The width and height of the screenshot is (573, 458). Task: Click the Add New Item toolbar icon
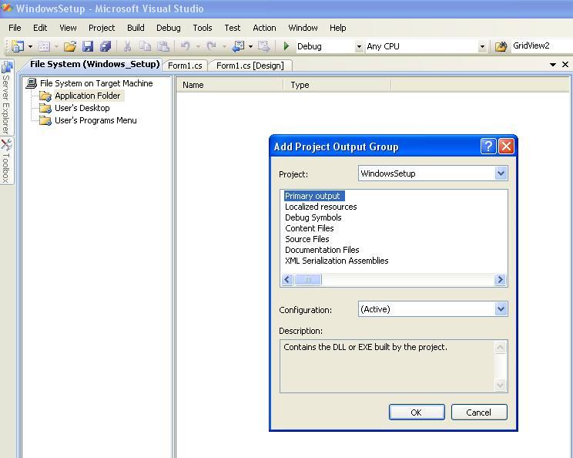[x=44, y=46]
